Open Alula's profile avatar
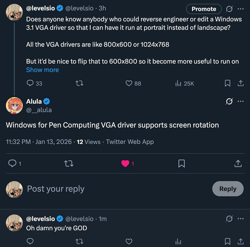 [x=14, y=105]
